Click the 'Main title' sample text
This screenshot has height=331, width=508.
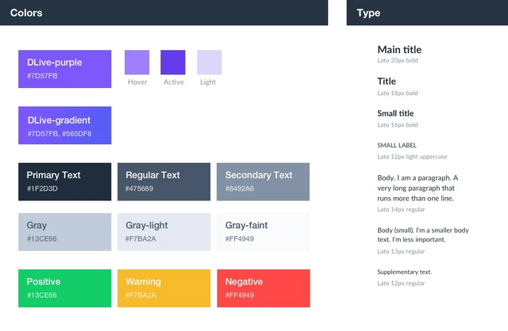click(399, 49)
